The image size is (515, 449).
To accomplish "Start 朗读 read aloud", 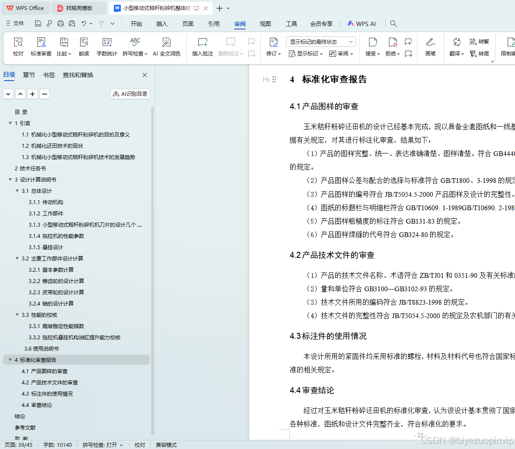I will pos(84,47).
